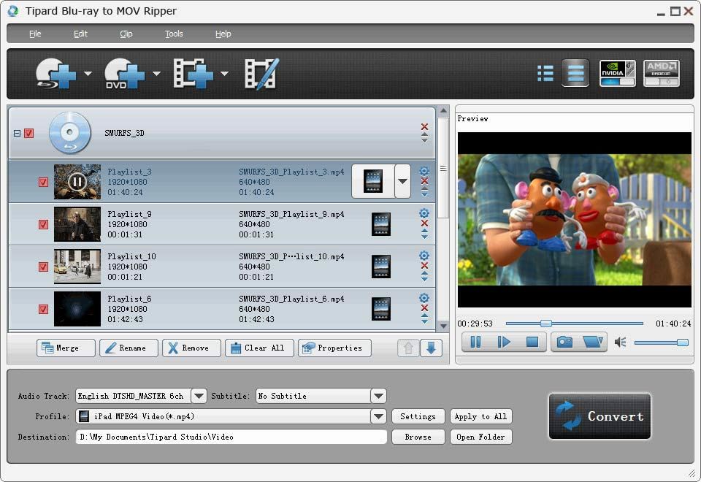
Task: Click the Destination path field
Action: (231, 437)
